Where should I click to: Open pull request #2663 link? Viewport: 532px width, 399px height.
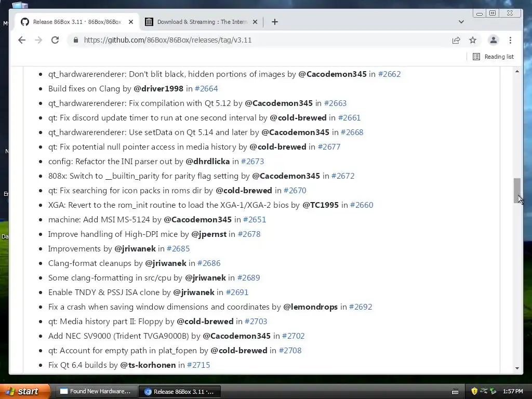tap(335, 103)
